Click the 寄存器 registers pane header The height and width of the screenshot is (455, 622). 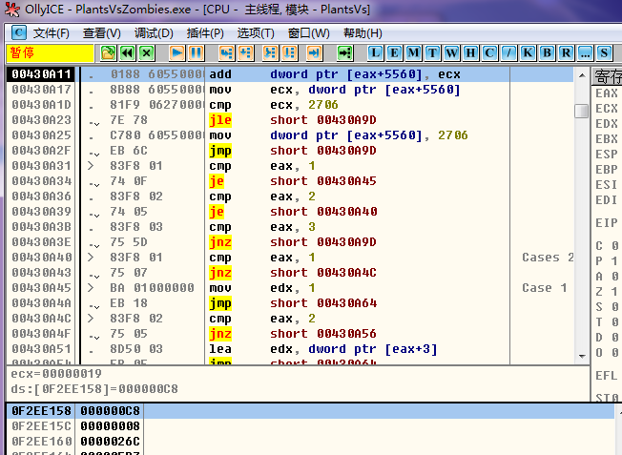[x=608, y=76]
